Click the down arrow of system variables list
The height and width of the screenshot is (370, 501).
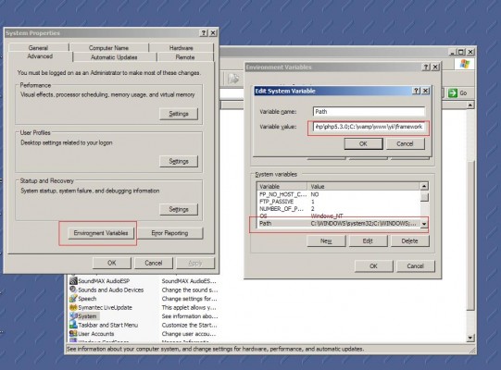tap(424, 224)
